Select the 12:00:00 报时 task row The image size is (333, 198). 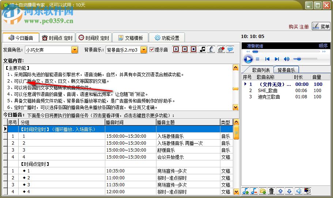pos(120,192)
